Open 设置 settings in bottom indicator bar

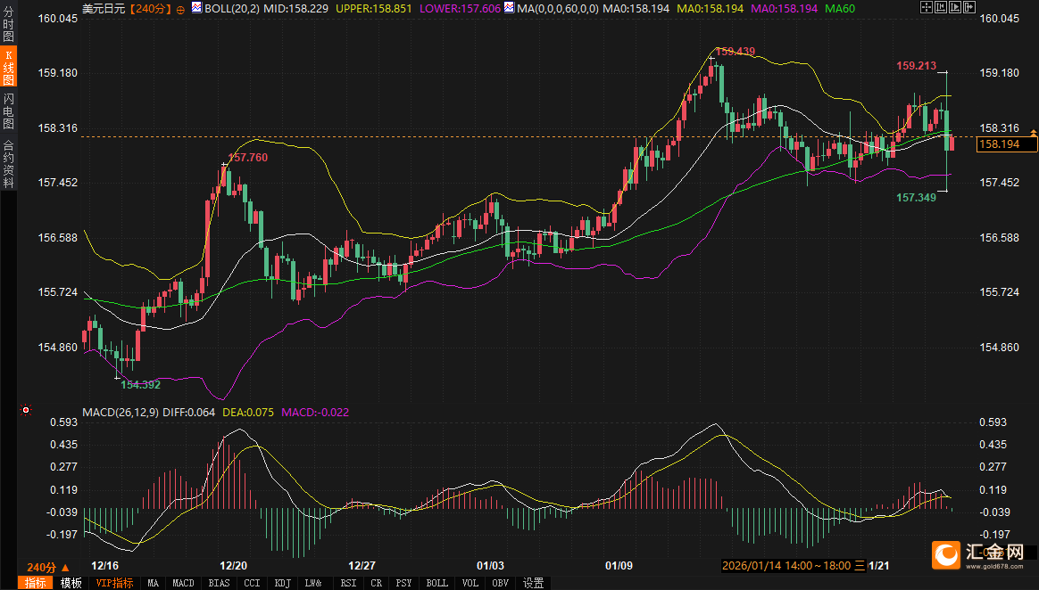pos(533,584)
